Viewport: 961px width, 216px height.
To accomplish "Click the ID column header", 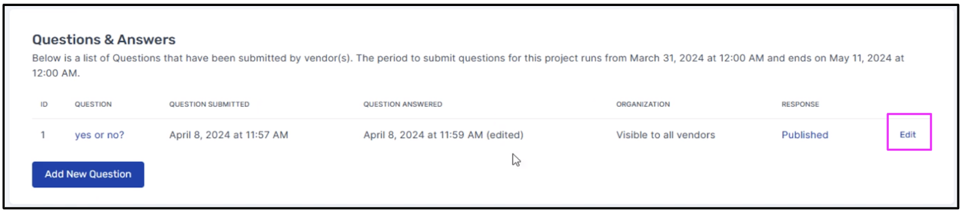I will click(44, 104).
